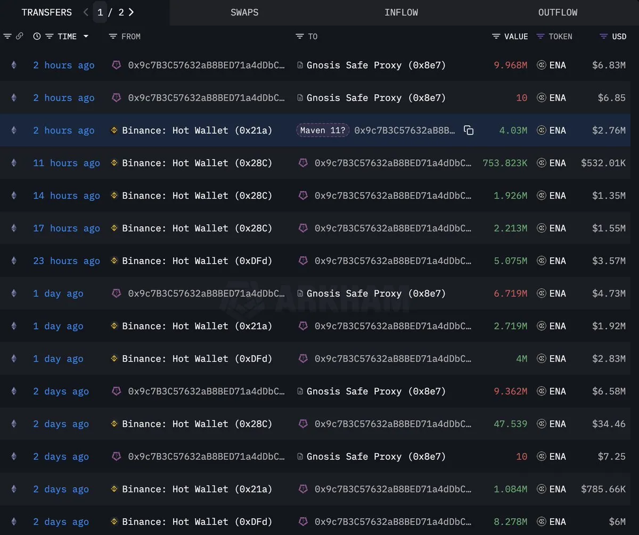639x535 pixels.
Task: Click the ENA token icon in the $1.55M row
Action: pos(542,228)
